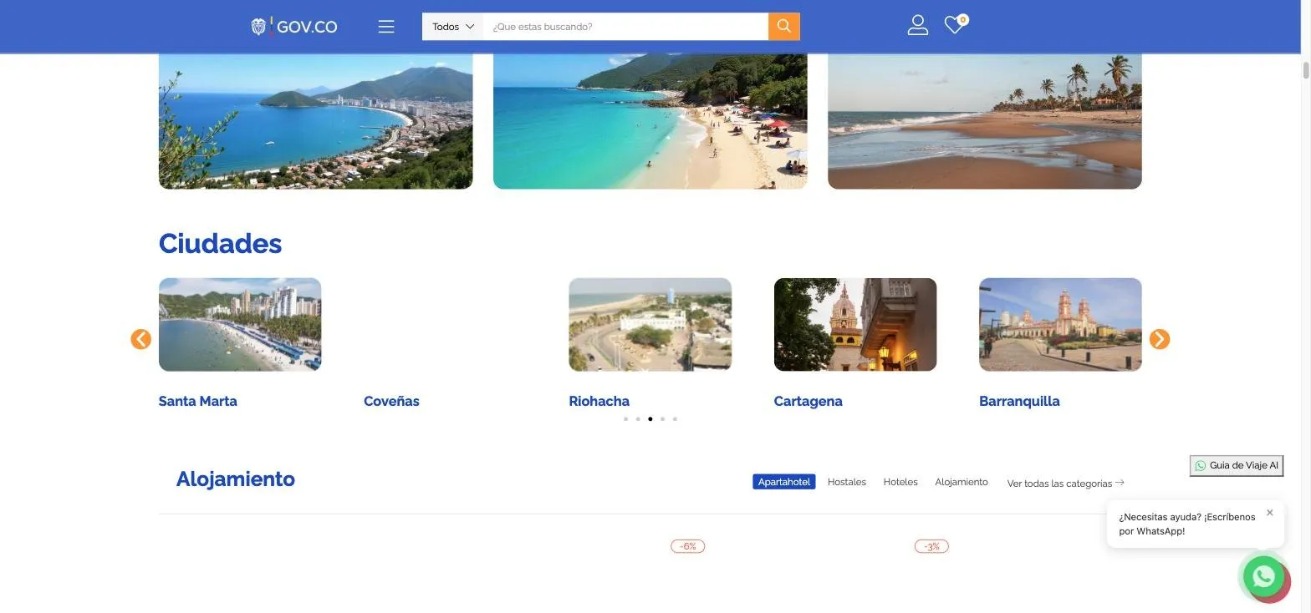Select the fourth carousel pagination dot
This screenshot has height=613, width=1311.
click(662, 419)
